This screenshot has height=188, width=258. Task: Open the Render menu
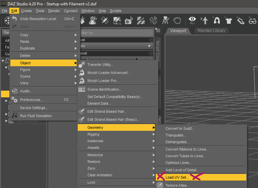click(x=54, y=11)
